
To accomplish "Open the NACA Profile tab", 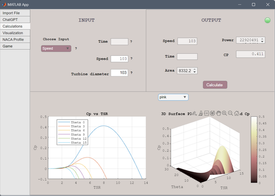I will pos(15,39).
